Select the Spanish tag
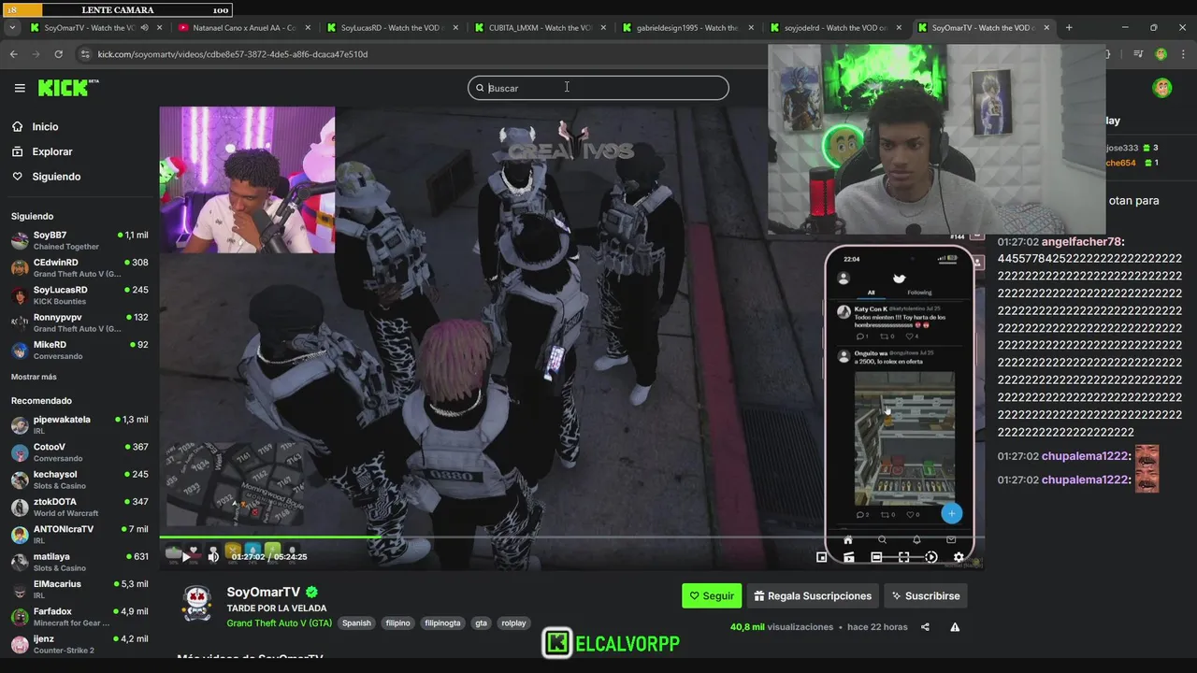 [356, 623]
